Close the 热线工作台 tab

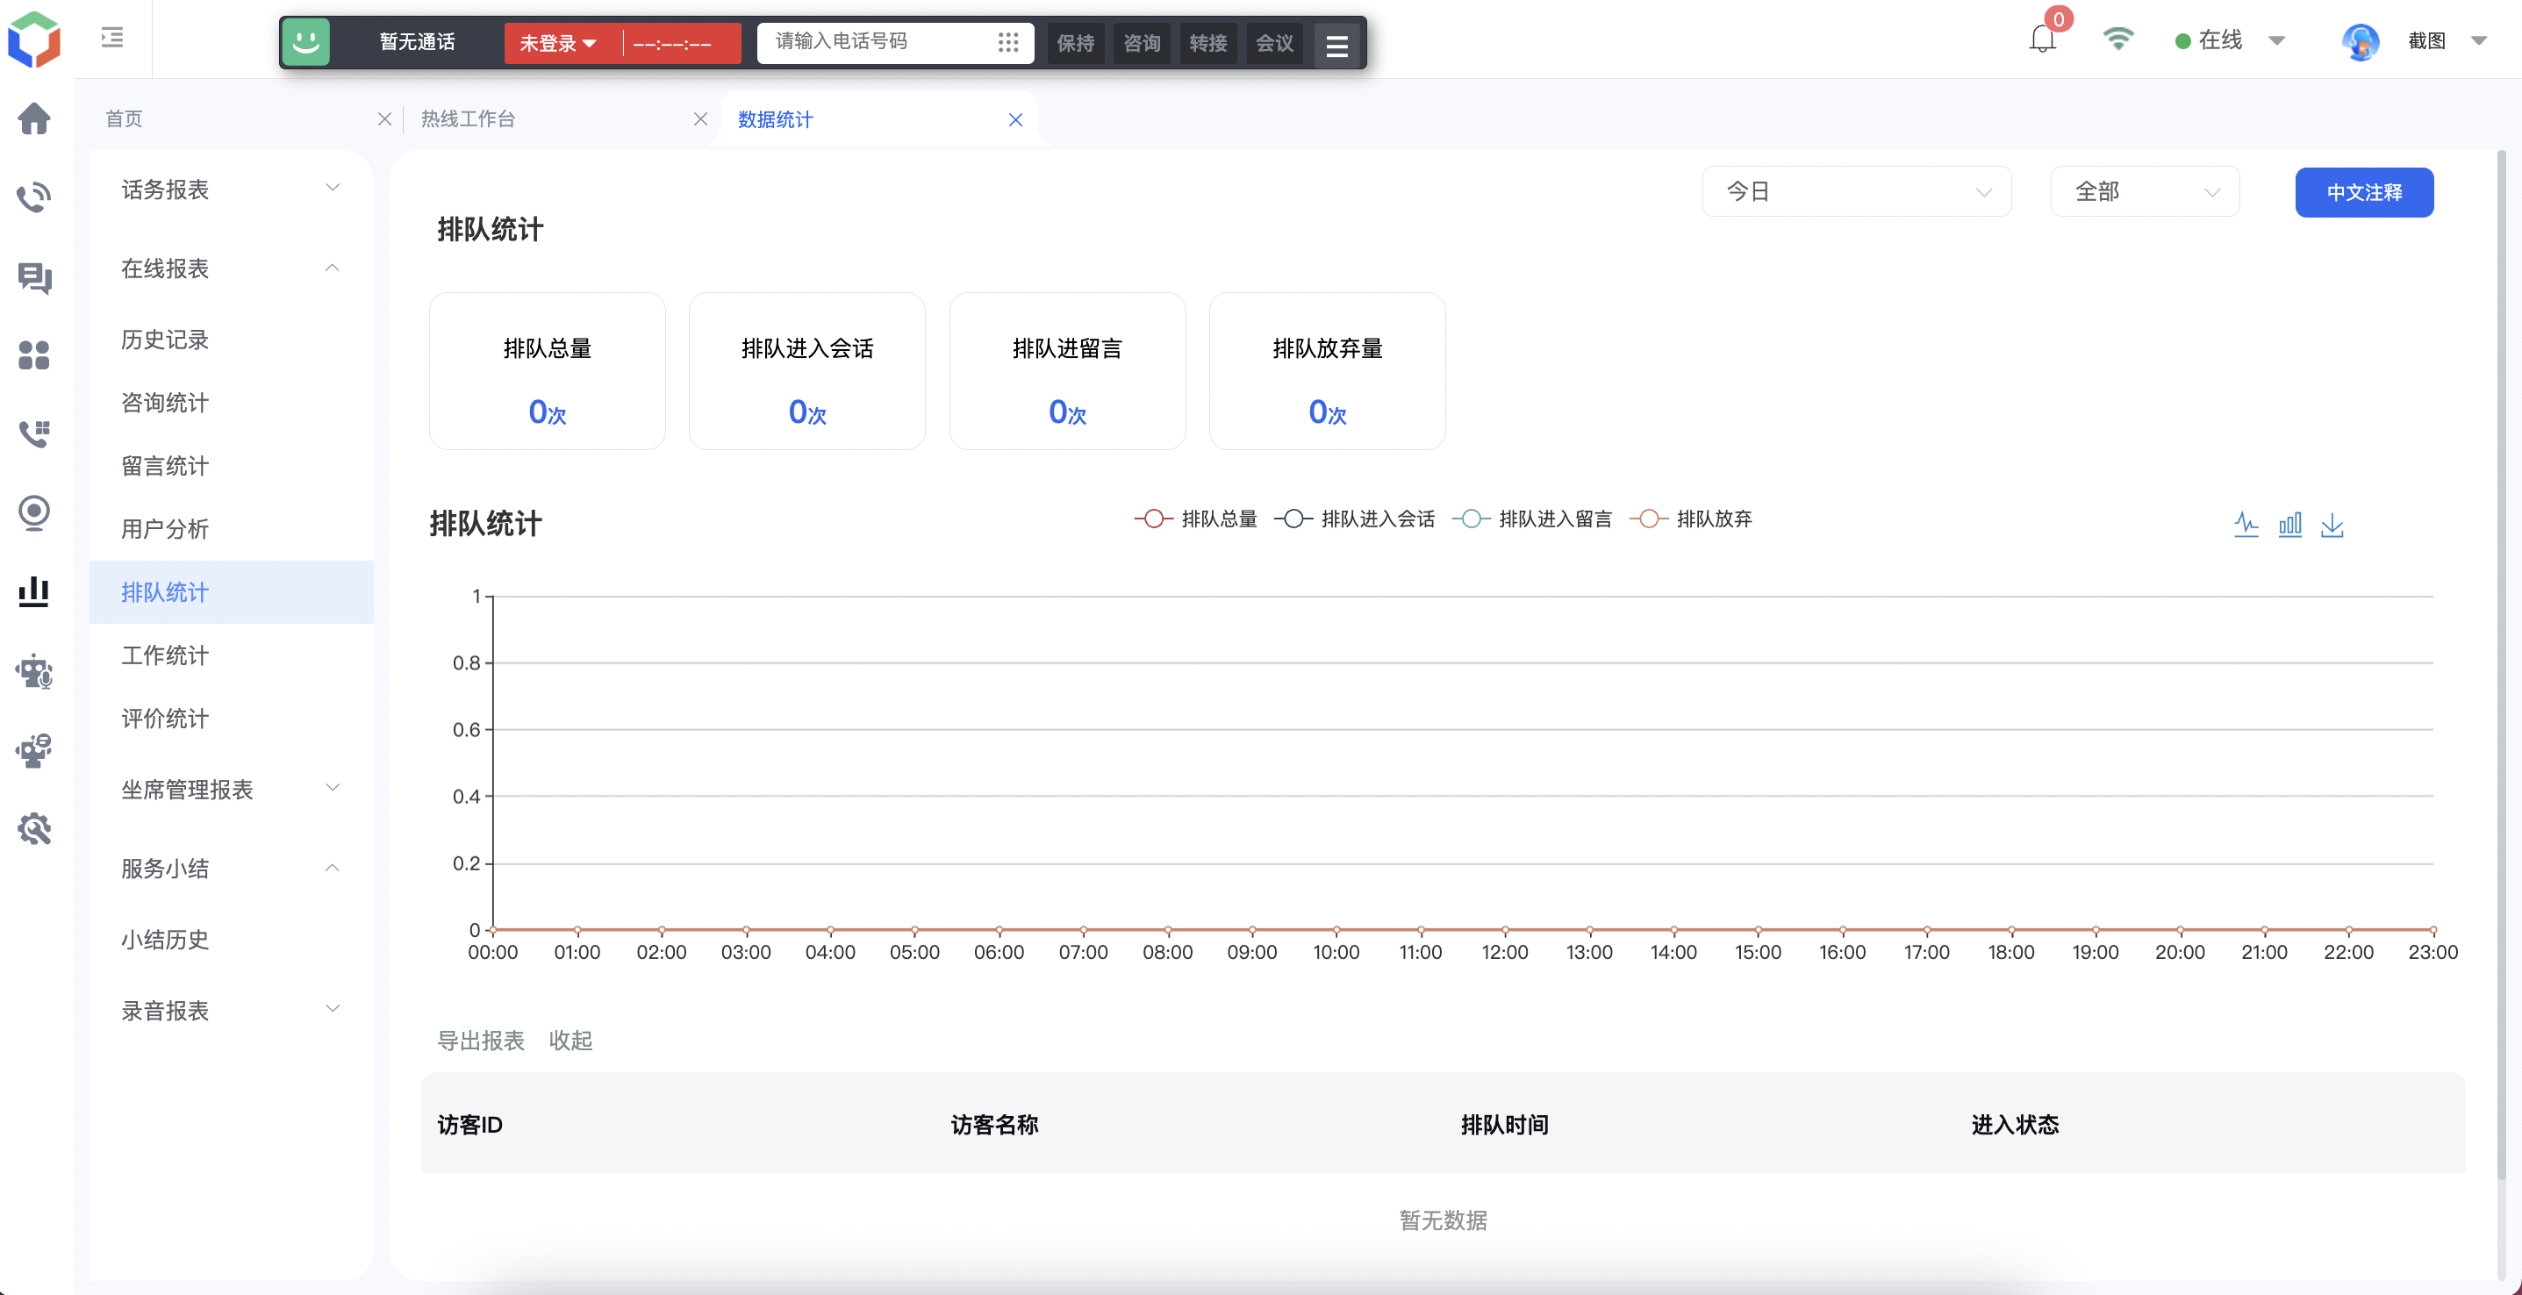(701, 118)
